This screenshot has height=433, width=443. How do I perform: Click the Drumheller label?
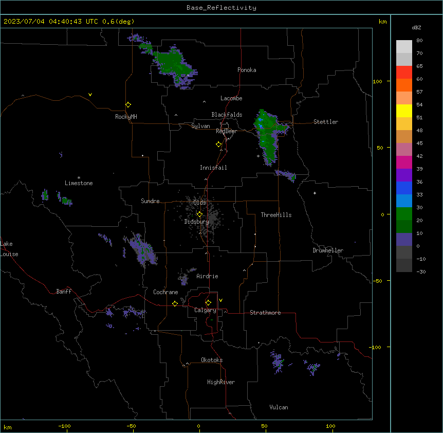point(328,250)
